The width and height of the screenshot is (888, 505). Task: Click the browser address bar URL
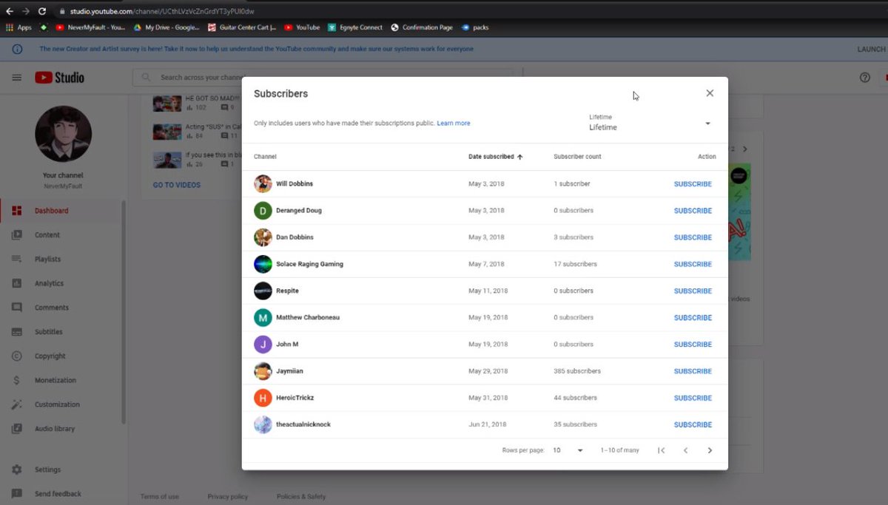[x=163, y=11]
